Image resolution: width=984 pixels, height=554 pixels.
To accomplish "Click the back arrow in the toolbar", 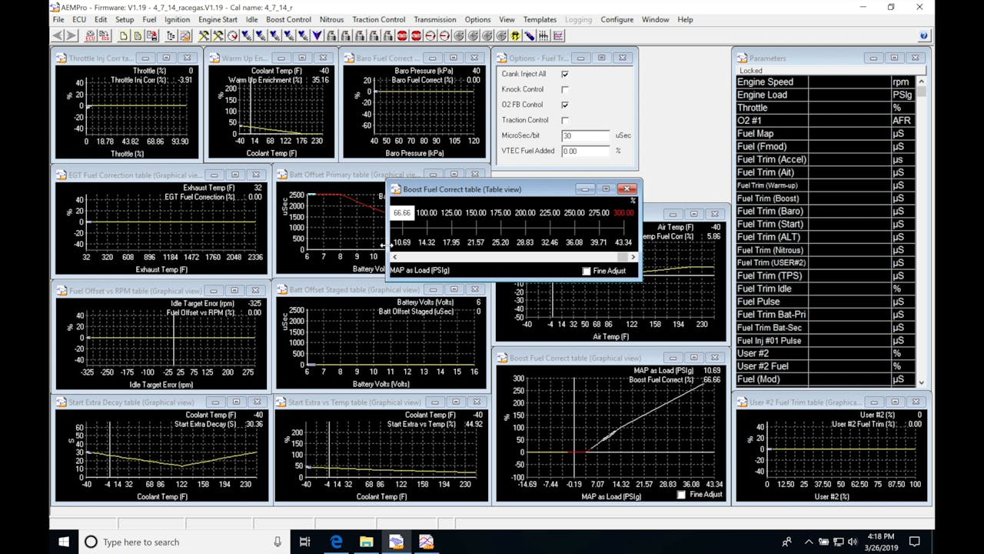I will coord(58,35).
